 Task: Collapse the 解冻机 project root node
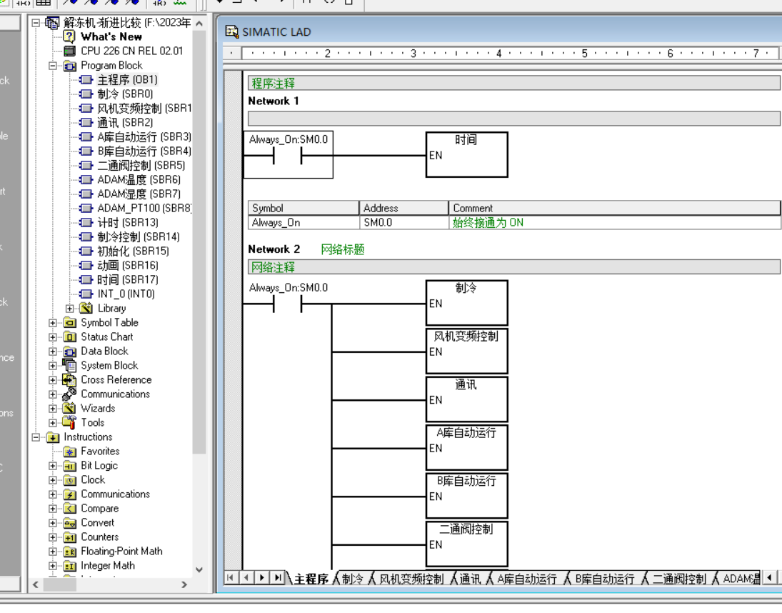(36, 23)
